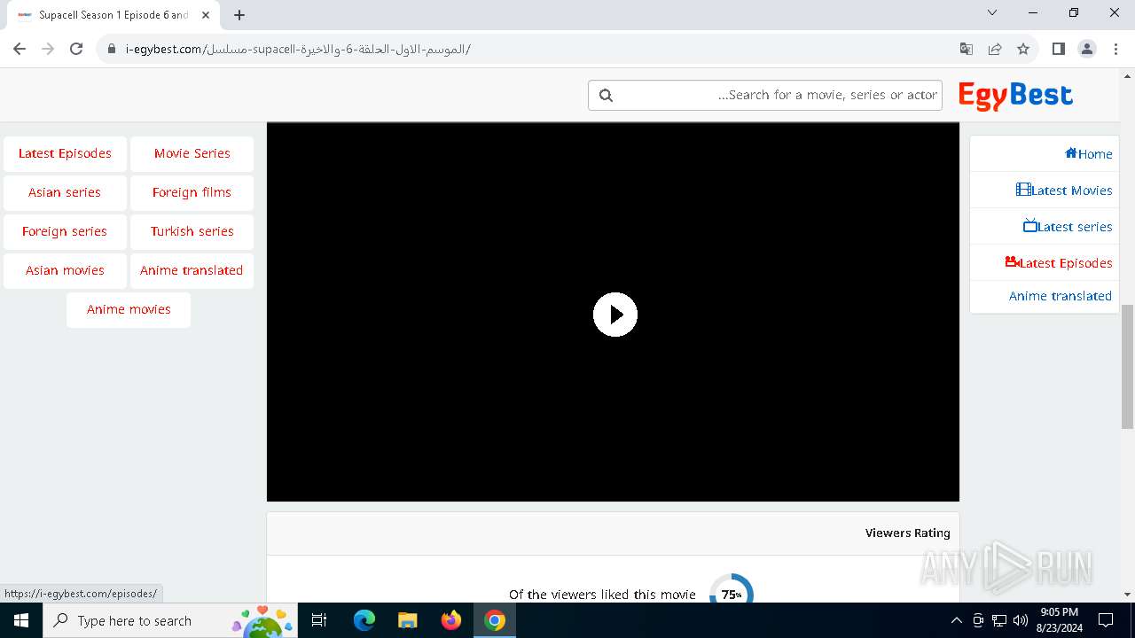Image resolution: width=1135 pixels, height=638 pixels.
Task: Open the EgyBest logo homepage
Action: (x=1015, y=96)
